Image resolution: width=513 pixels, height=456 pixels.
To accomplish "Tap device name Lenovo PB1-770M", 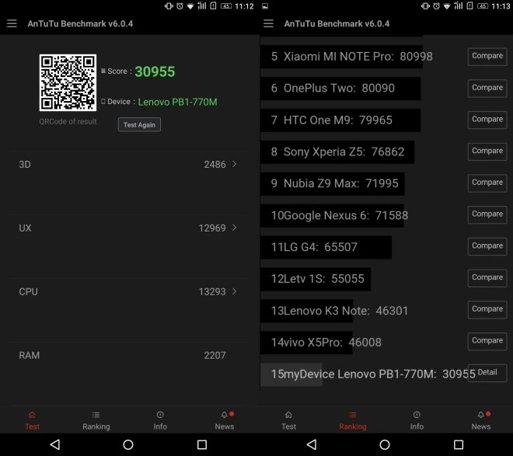I will [178, 102].
